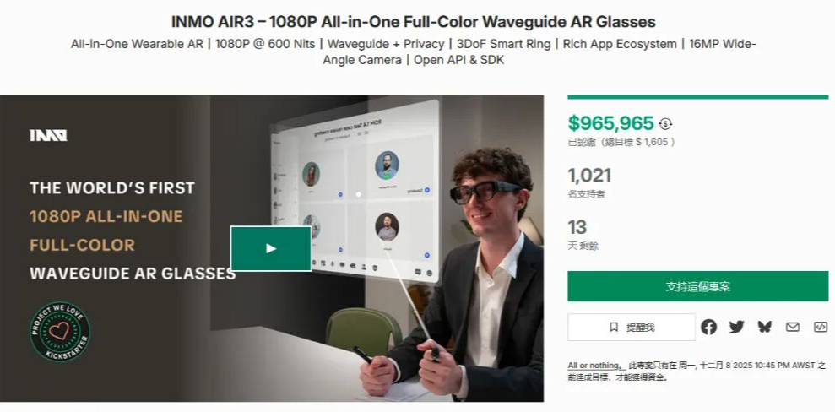Screen dimensions: 835x412
Task: Share the project by email icon
Action: pyautogui.click(x=793, y=327)
